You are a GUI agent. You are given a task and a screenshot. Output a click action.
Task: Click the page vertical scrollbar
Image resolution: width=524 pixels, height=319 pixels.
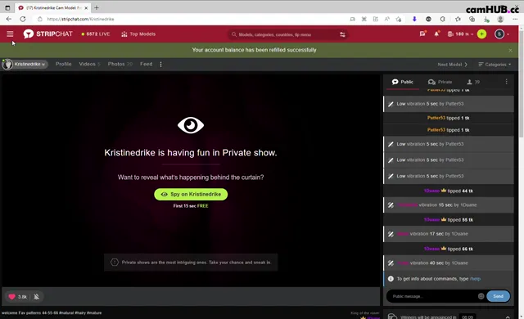coord(521,83)
